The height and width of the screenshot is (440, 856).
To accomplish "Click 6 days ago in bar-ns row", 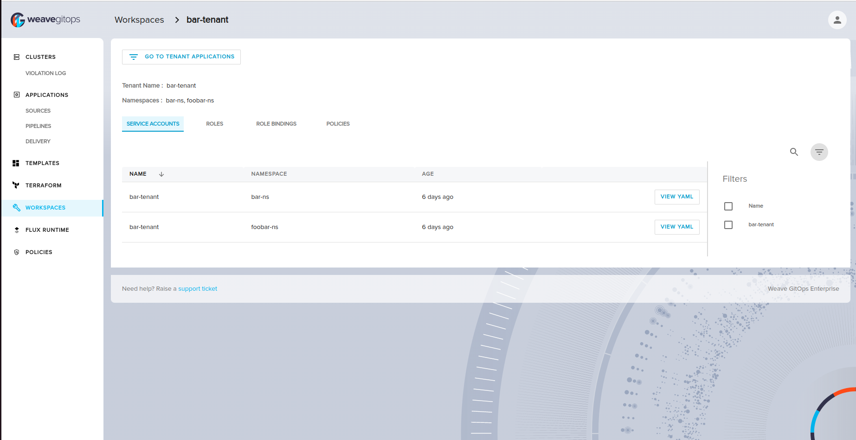I will click(438, 197).
